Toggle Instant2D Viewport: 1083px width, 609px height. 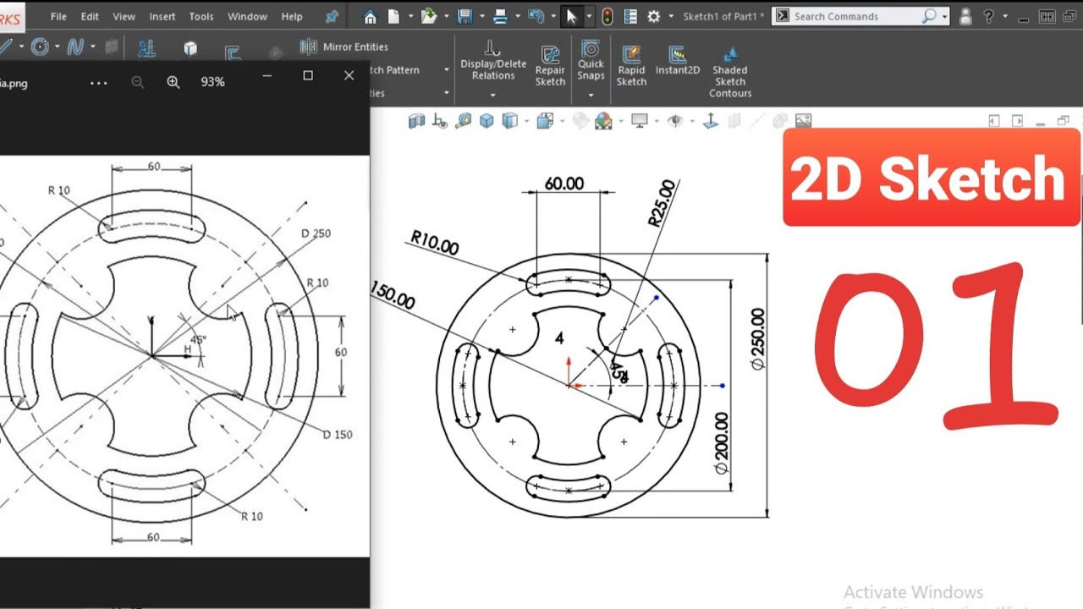(x=677, y=61)
